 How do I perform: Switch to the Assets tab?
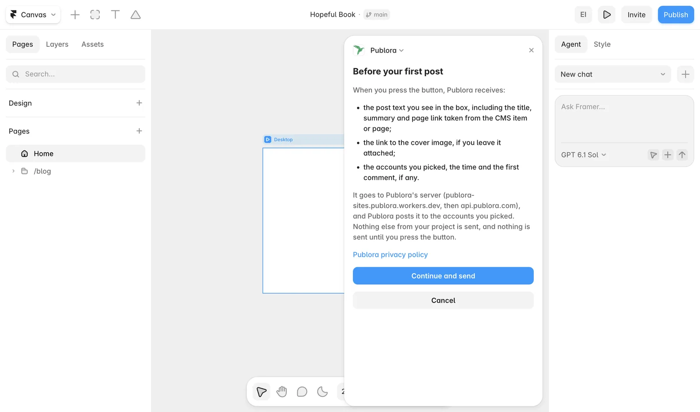92,44
